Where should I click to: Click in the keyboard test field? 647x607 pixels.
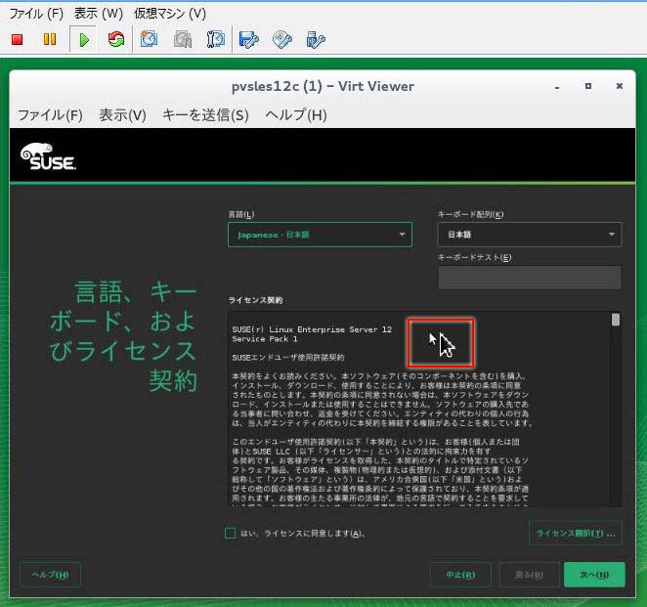530,277
